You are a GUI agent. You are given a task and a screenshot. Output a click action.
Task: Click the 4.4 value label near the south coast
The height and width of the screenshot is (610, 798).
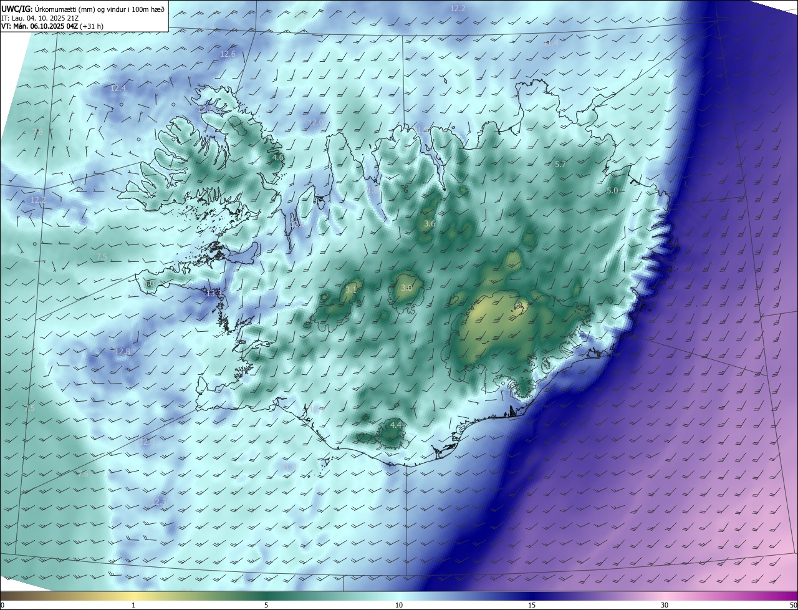[395, 425]
